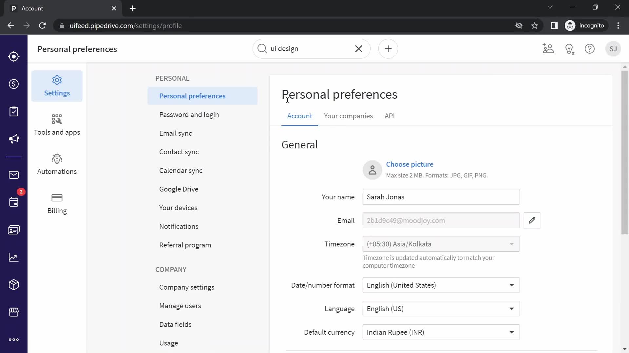Open Company settings
This screenshot has height=353, width=629.
[x=202, y=287]
